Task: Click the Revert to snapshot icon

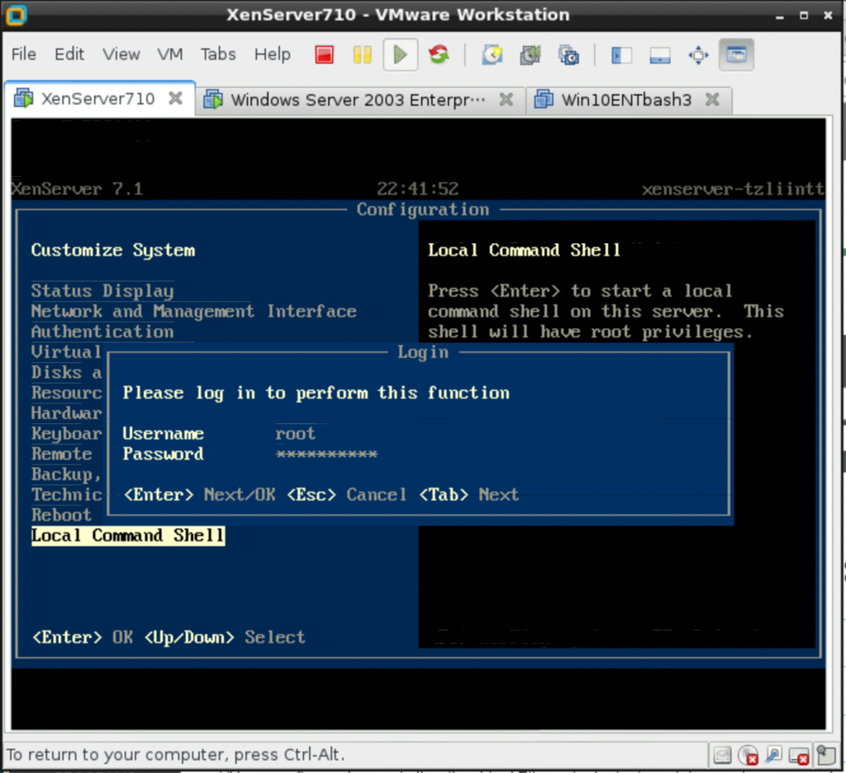Action: 530,55
